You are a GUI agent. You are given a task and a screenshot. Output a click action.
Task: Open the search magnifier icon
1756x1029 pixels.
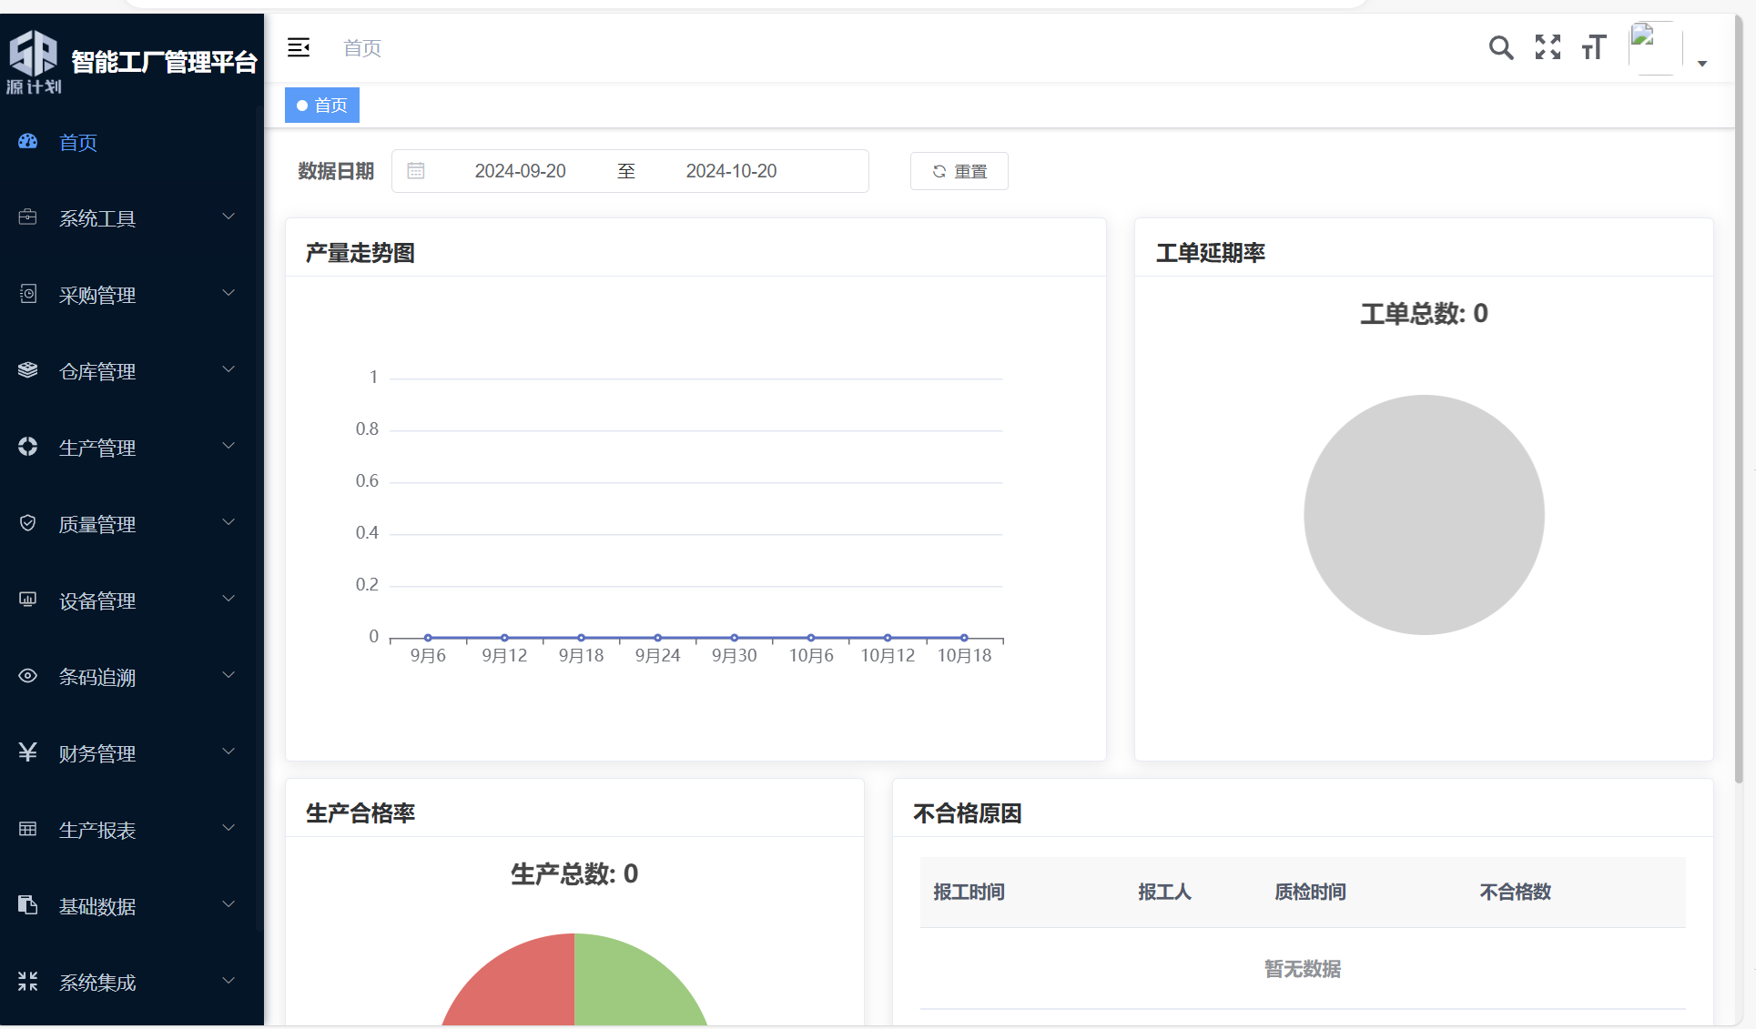pyautogui.click(x=1501, y=47)
